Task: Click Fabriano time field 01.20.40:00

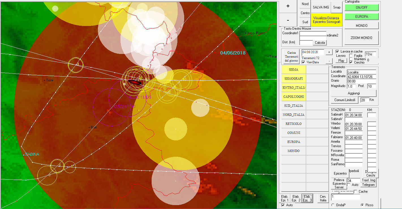Action: [x=354, y=138]
